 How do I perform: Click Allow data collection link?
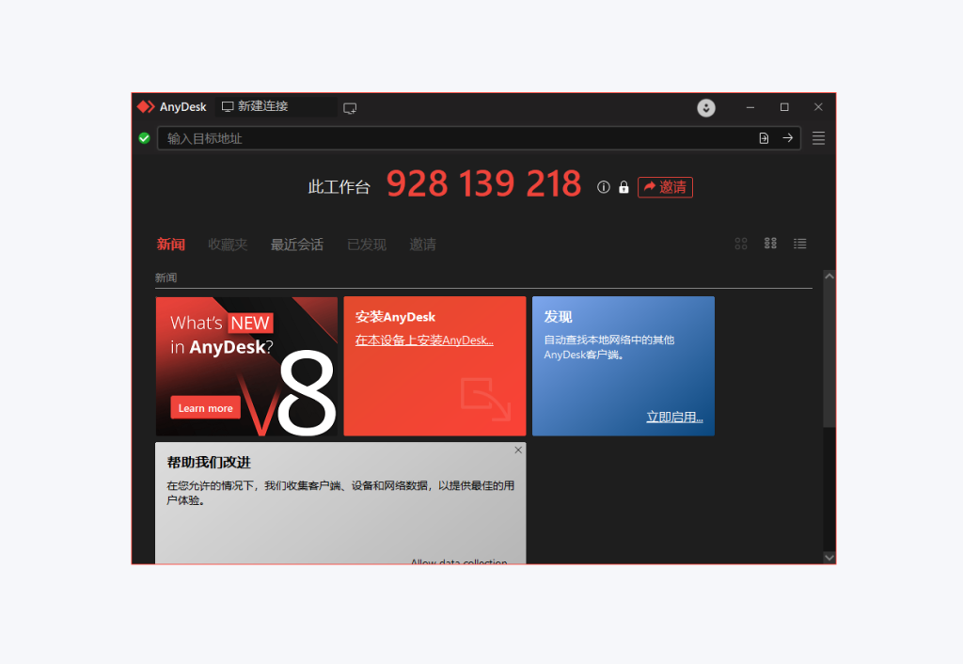[x=459, y=561]
